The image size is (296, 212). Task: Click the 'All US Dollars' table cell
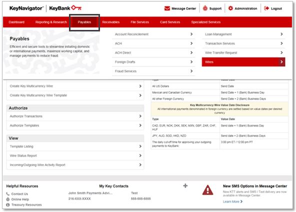pyautogui.click(x=185, y=86)
